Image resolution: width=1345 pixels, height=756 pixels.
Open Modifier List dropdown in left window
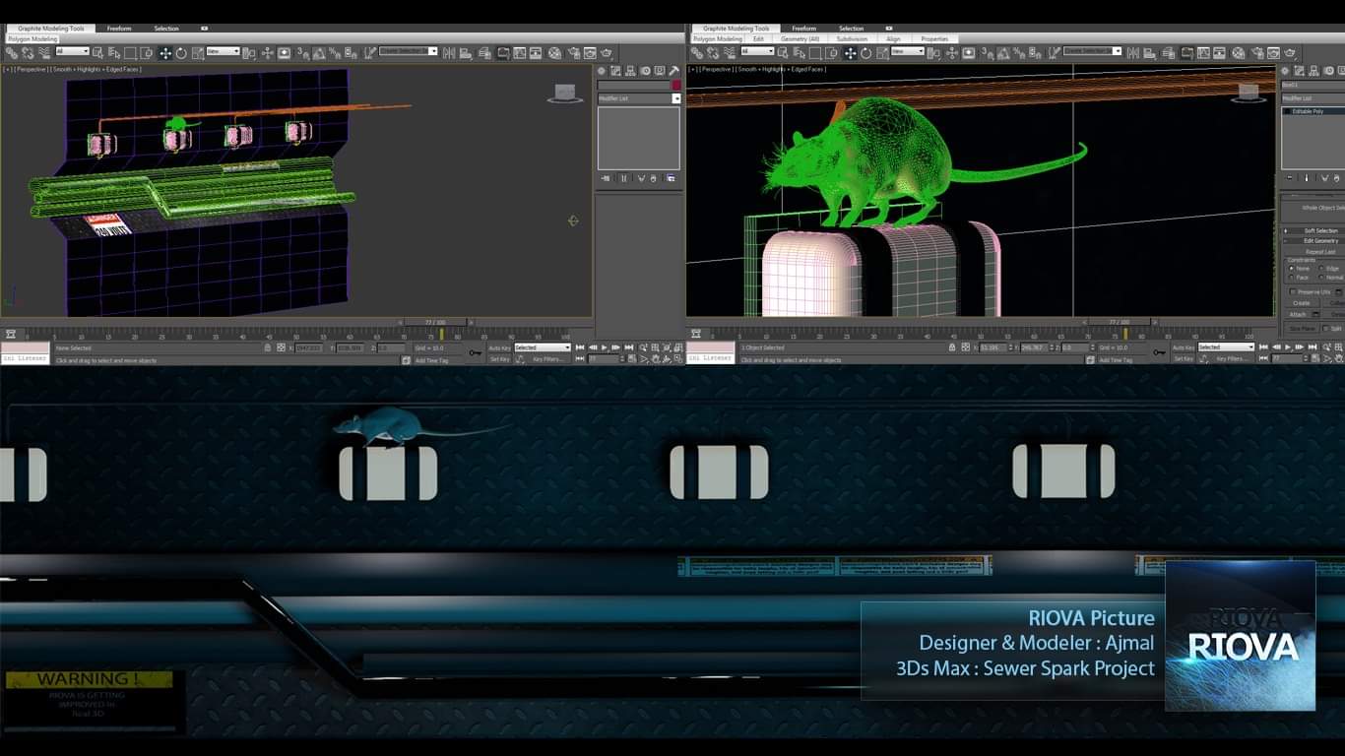[638, 98]
